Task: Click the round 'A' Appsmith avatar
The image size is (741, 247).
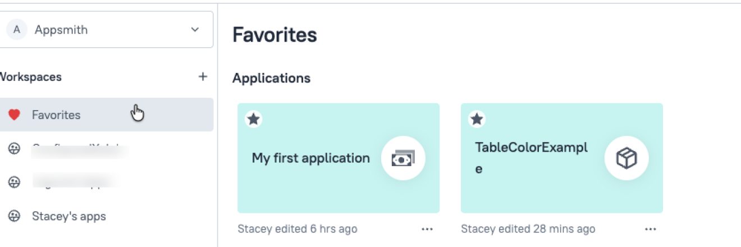Action: [17, 30]
